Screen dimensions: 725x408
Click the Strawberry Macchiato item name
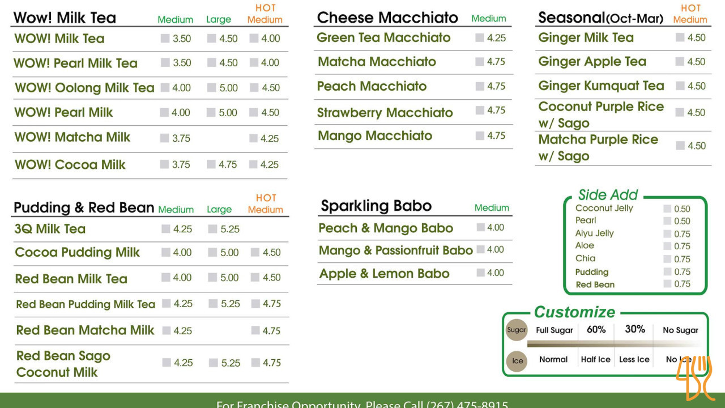point(385,112)
